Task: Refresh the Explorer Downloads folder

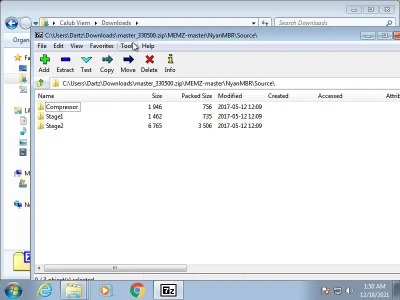Action: (265, 23)
